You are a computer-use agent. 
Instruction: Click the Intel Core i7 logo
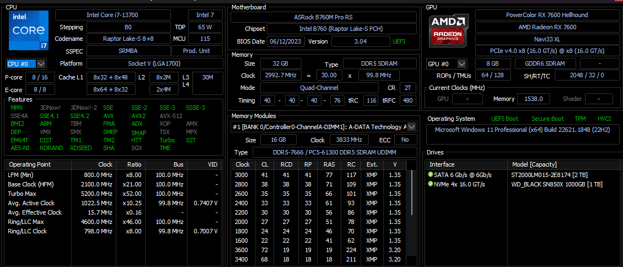coord(29,30)
